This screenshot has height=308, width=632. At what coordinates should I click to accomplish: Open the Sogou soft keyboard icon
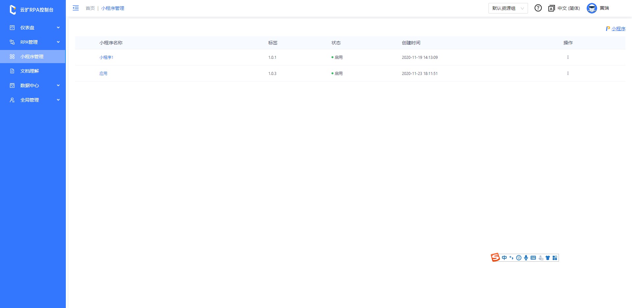(x=533, y=258)
